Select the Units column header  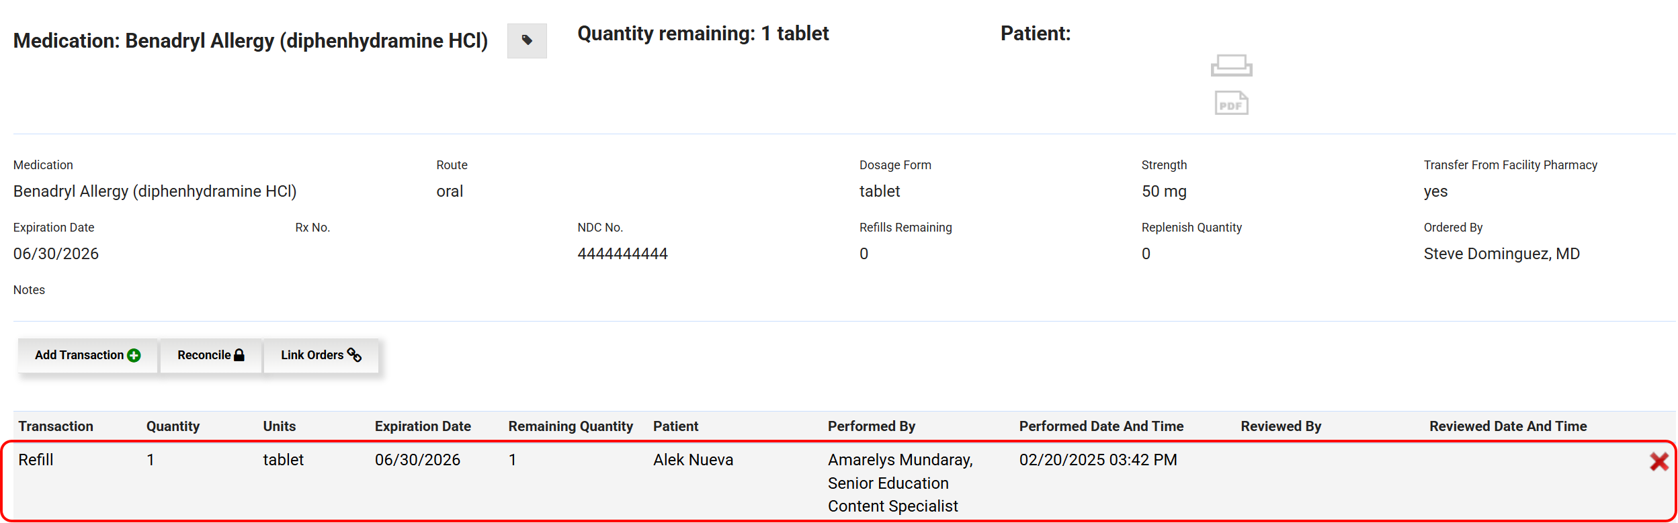279,426
